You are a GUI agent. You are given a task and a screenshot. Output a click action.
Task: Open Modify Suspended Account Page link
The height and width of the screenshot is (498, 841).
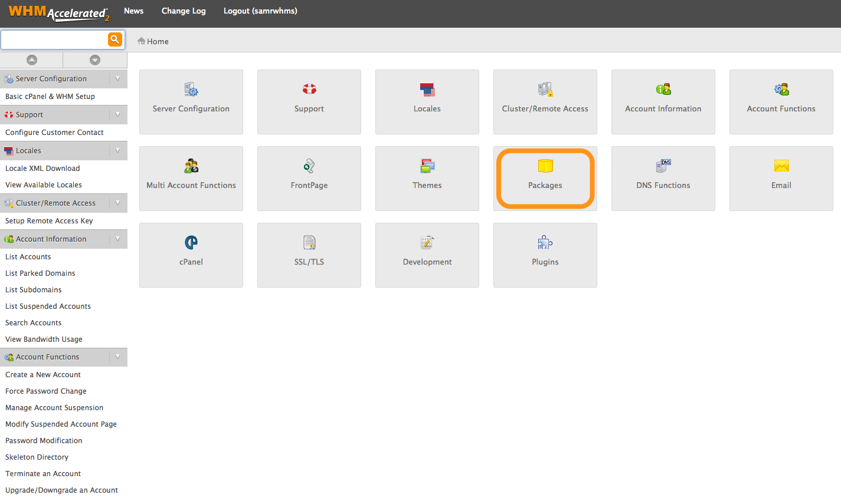pos(61,424)
